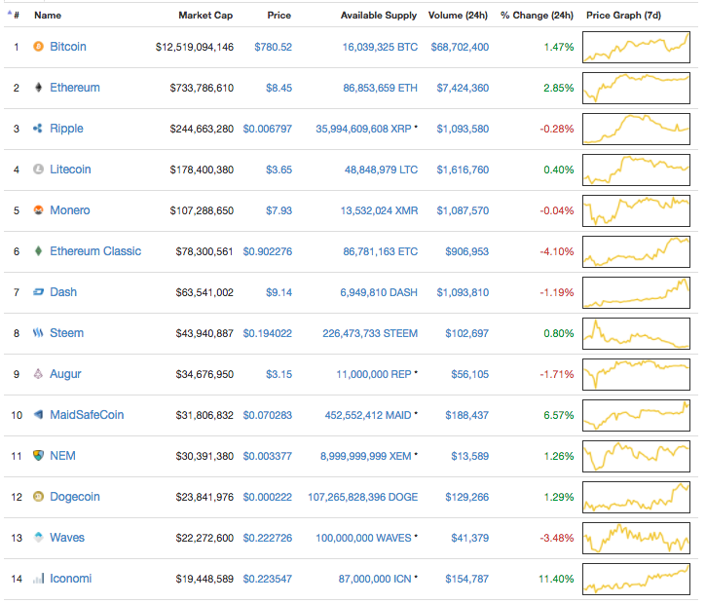Viewport: 706px width, 603px height.
Task: Open the Ethereum Classic name link
Action: pos(95,250)
